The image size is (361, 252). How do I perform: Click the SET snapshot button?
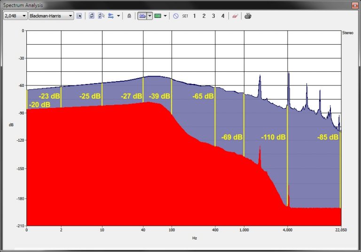point(185,16)
